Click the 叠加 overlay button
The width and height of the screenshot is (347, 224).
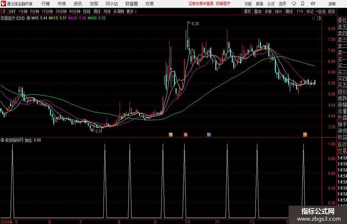click(258, 11)
